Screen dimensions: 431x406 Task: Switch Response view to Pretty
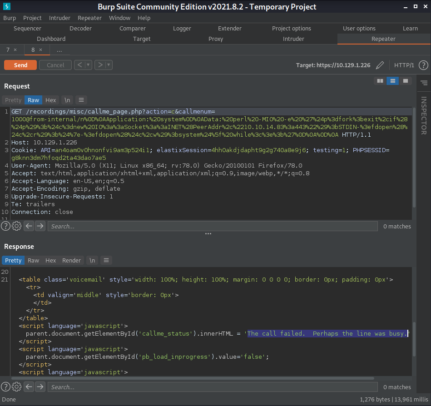13,260
